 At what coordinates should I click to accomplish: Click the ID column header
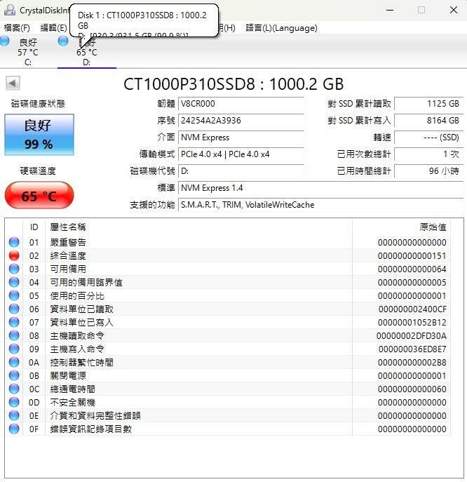click(x=34, y=227)
